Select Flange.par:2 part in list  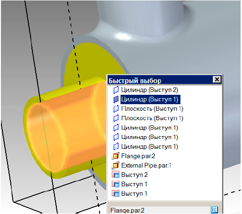click(x=138, y=156)
